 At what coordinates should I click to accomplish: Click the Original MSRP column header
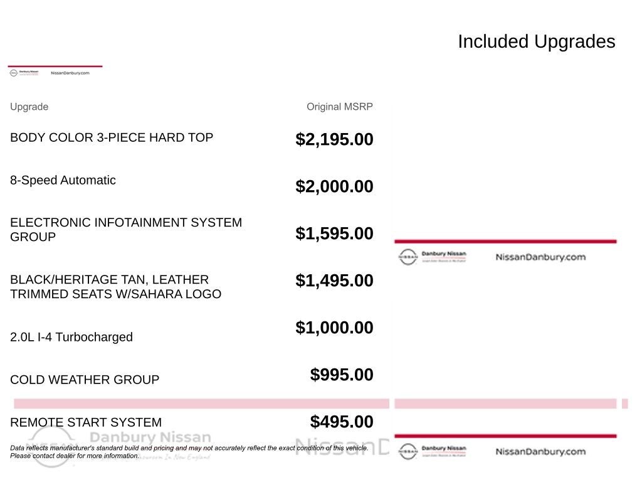[339, 107]
